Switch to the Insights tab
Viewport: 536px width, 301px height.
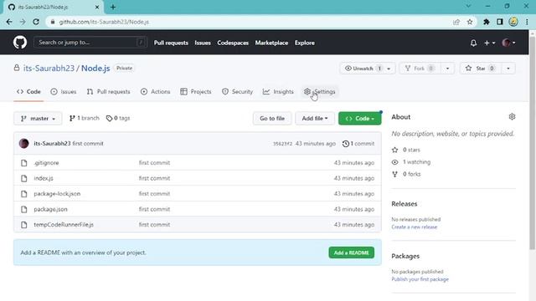tap(278, 91)
